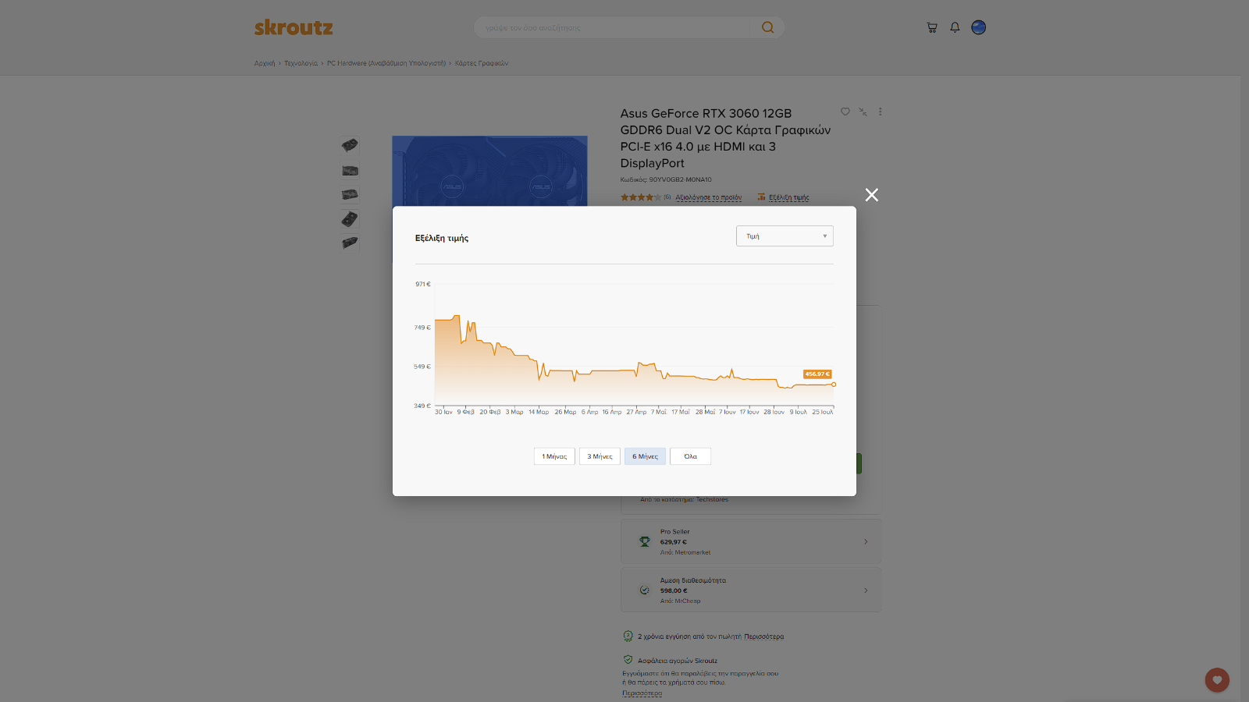Click the immediate availability check icon
1249x702 pixels.
pyautogui.click(x=645, y=590)
